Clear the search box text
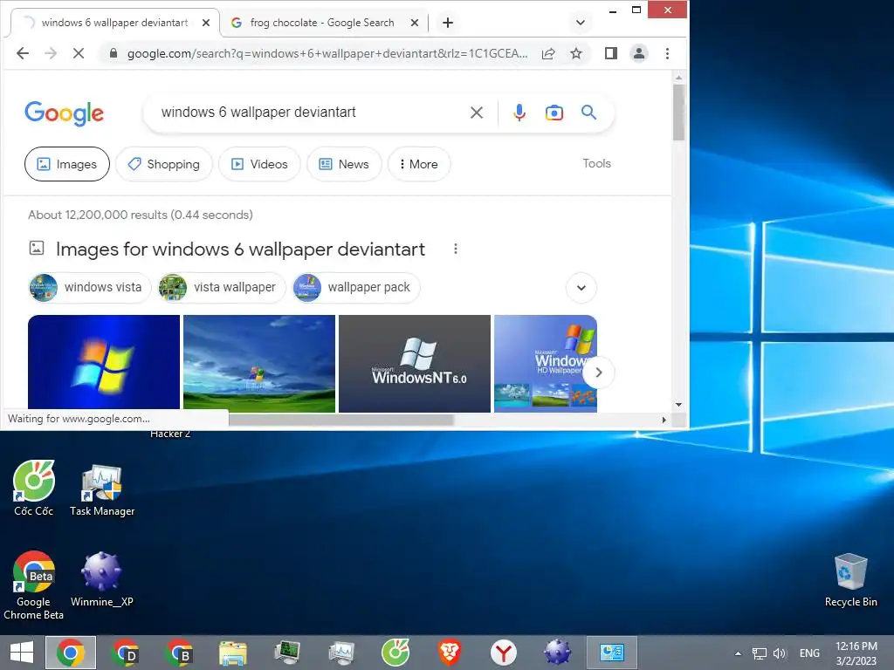Screen dimensions: 894x670 pyautogui.click(x=477, y=113)
